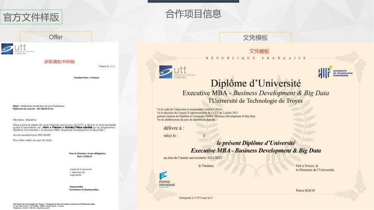The width and height of the screenshot is (374, 210).
Task: Click Responsable Formations Professionnelles text
Action: point(84,188)
